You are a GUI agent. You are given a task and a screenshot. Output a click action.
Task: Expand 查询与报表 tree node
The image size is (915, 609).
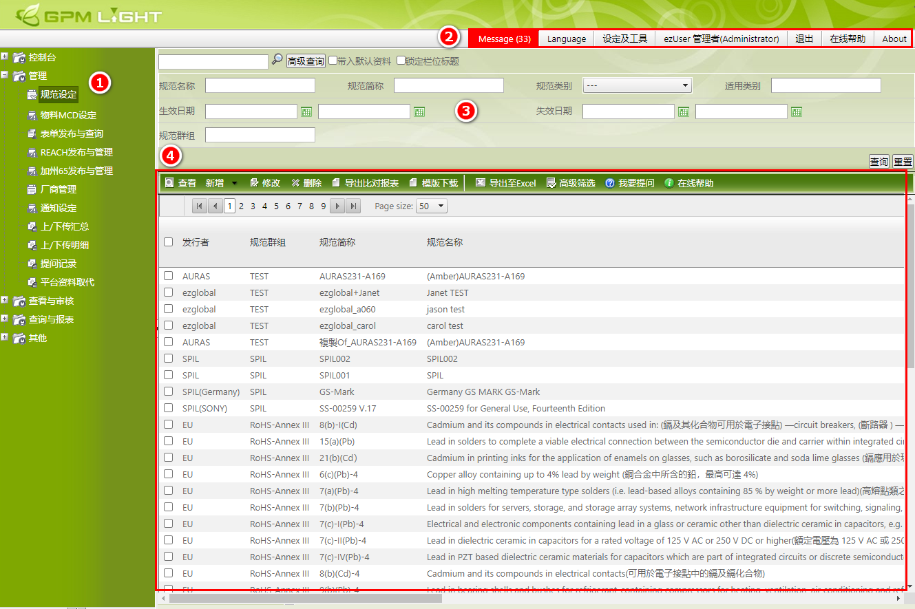5,319
